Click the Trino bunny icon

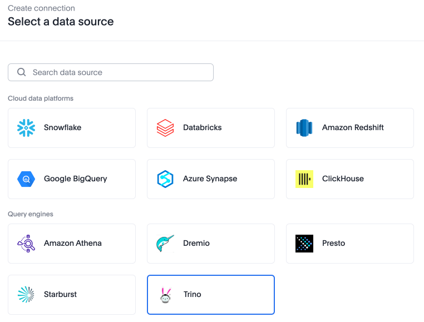(165, 295)
